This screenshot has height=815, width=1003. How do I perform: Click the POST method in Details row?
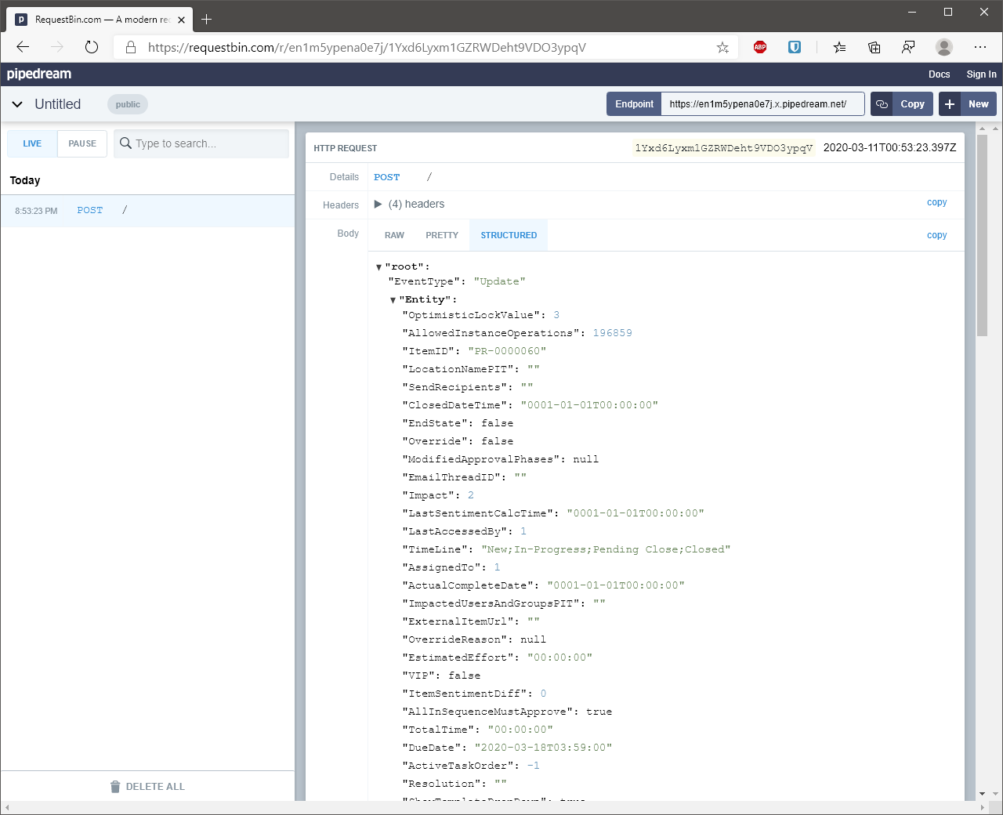point(386,177)
